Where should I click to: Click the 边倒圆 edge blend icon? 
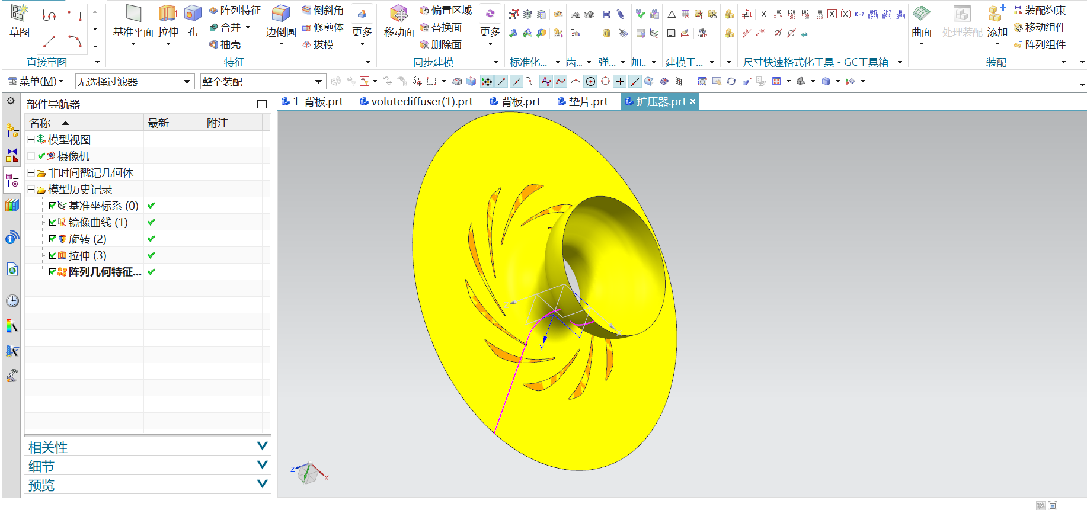[280, 14]
